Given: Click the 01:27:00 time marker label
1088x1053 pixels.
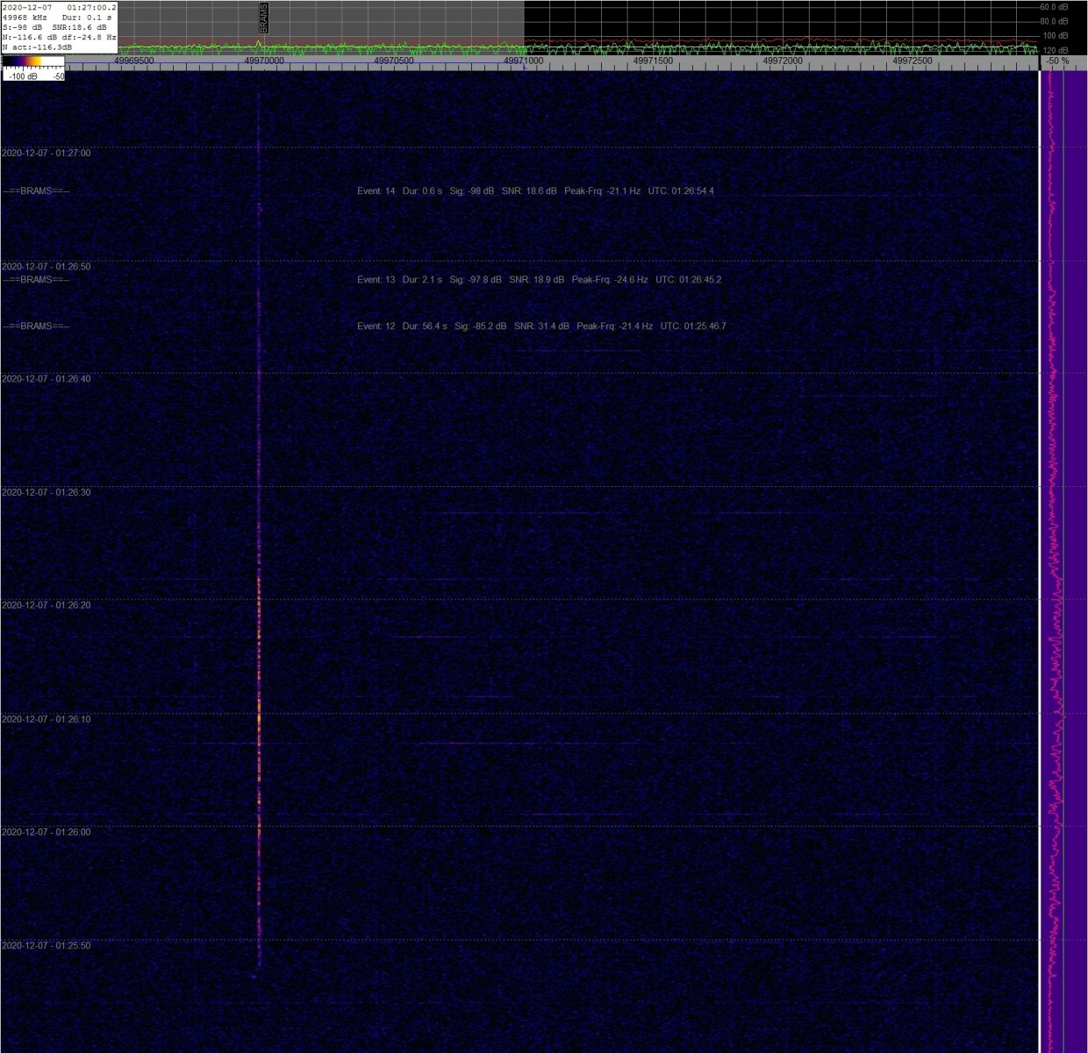Looking at the screenshot, I should click(x=46, y=153).
